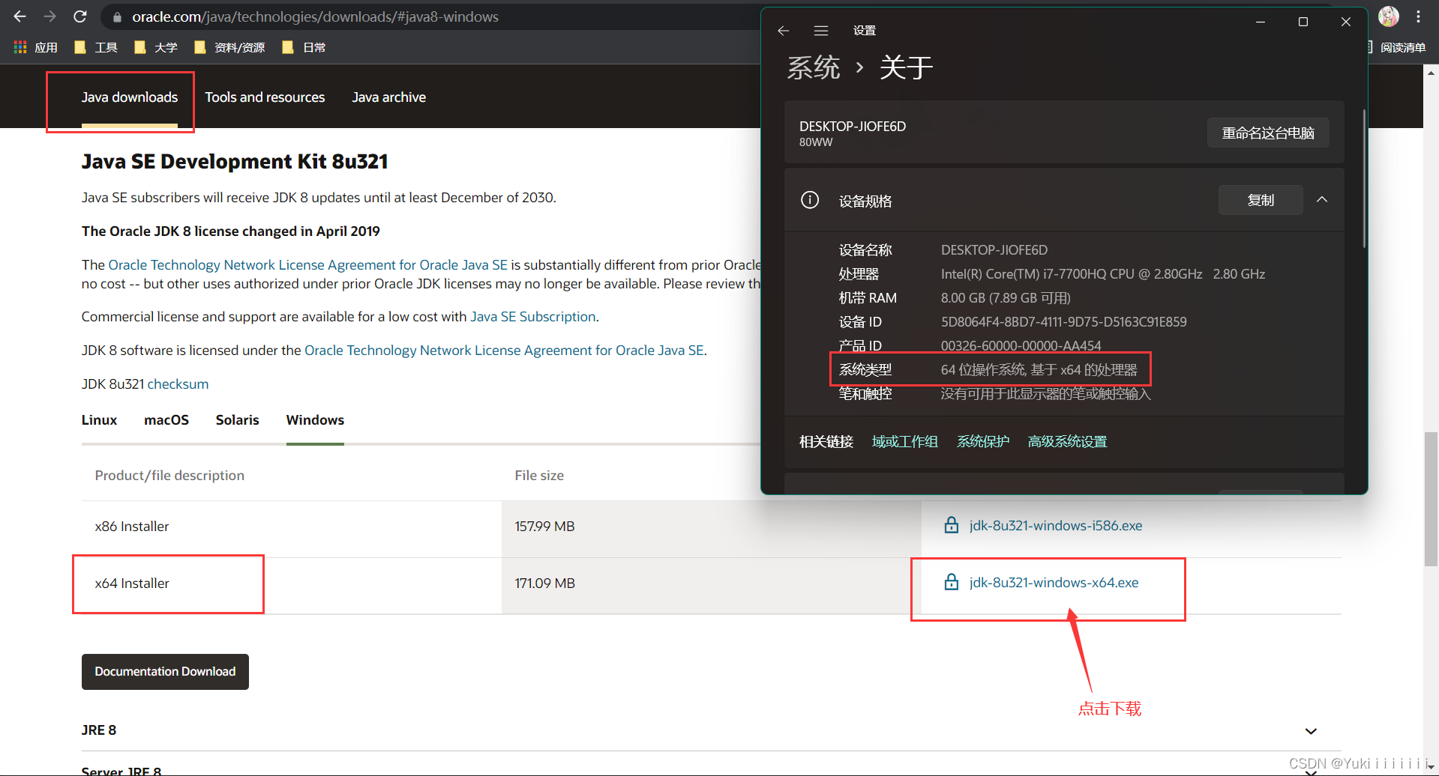This screenshot has height=776, width=1439.
Task: Open the 大学 bookmarks folder
Action: 155,47
